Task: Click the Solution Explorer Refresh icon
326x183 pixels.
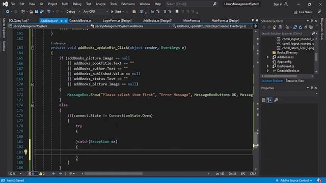Action: coord(301,27)
